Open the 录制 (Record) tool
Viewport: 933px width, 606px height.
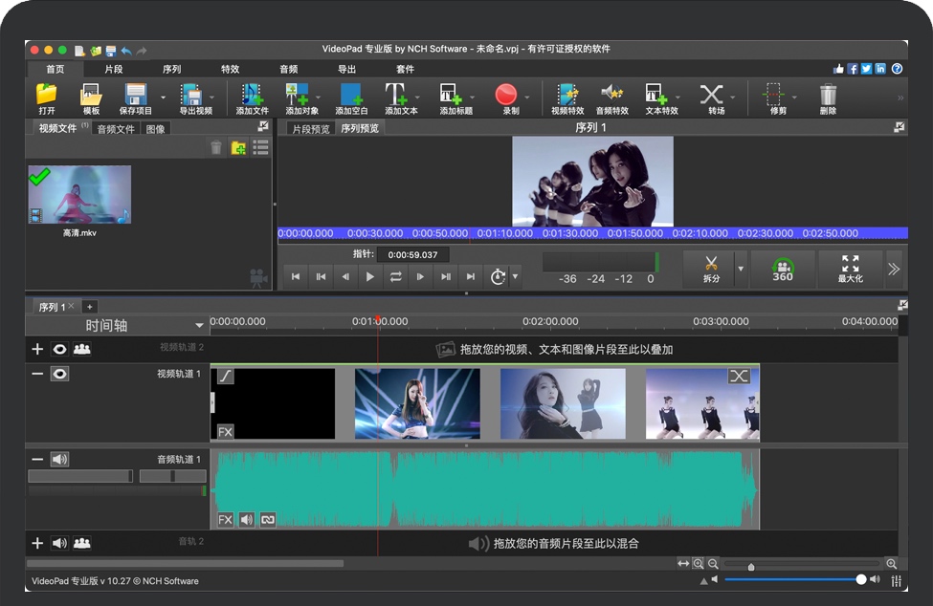pos(508,96)
